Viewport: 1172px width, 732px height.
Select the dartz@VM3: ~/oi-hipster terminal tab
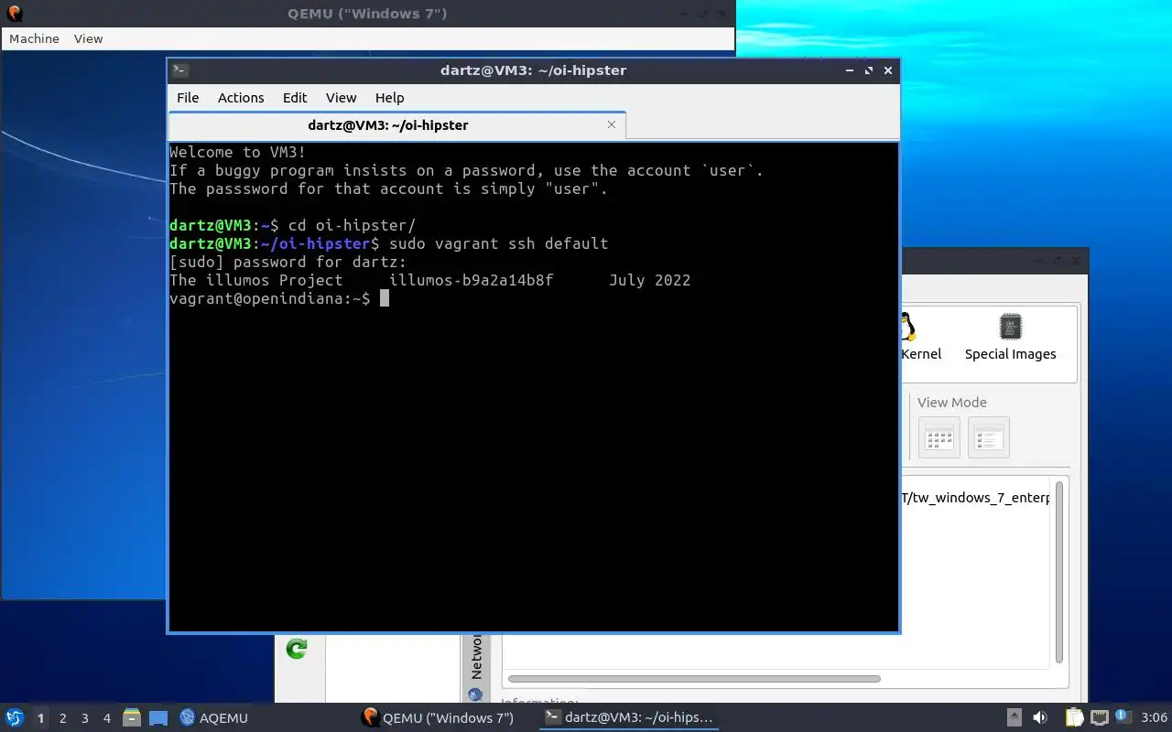pyautogui.click(x=397, y=125)
